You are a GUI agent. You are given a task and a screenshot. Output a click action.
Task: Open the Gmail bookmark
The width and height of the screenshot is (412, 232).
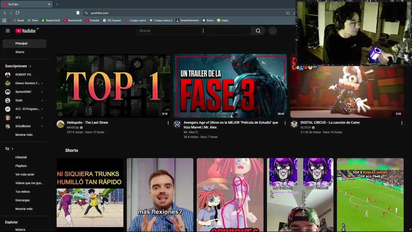(x=18, y=20)
